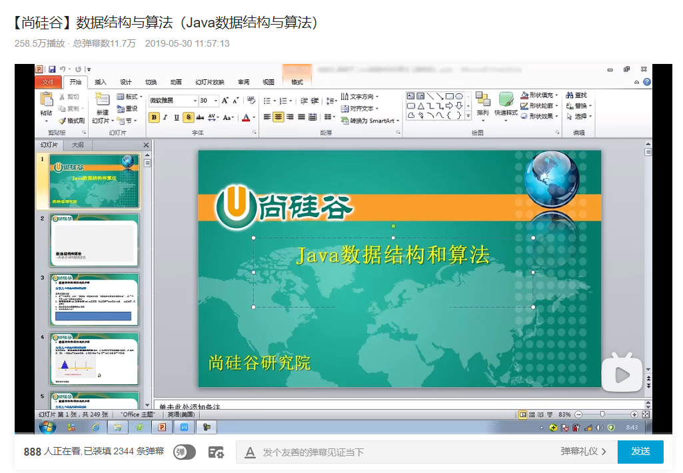Image resolution: width=683 pixels, height=473 pixels.
Task: Select the oval shape in shapes gallery
Action: tap(459, 96)
